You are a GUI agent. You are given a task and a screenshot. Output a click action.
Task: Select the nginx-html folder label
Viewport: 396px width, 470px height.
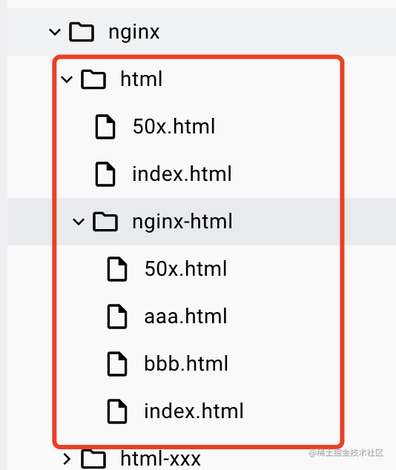click(x=182, y=222)
